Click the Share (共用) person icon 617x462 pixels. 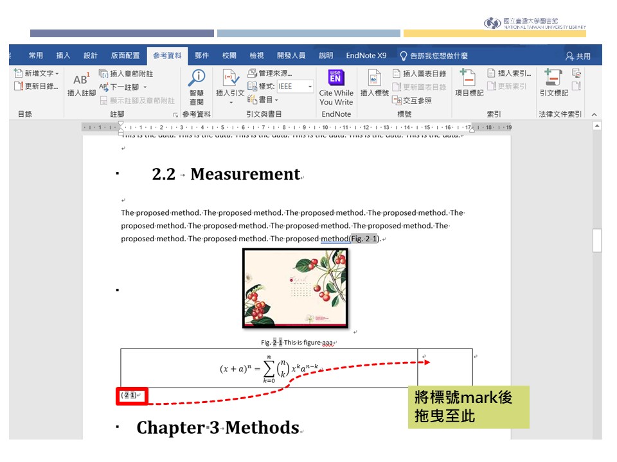point(569,56)
